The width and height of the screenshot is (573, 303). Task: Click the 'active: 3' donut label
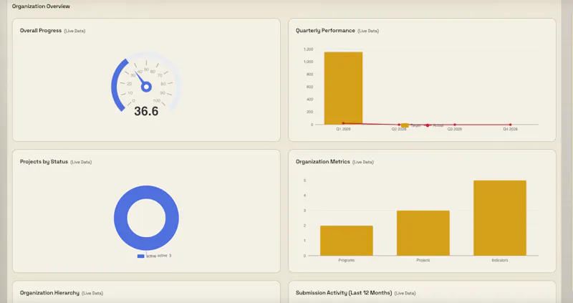[165, 256]
